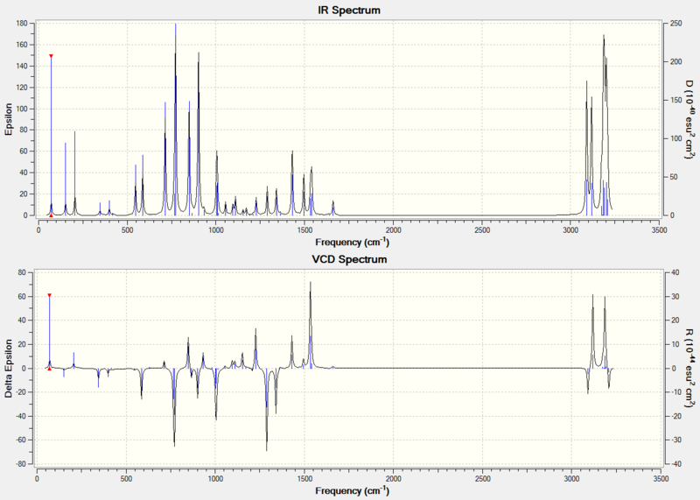Click the Frequency label under VCD plot
The width and height of the screenshot is (700, 500).
click(x=353, y=490)
